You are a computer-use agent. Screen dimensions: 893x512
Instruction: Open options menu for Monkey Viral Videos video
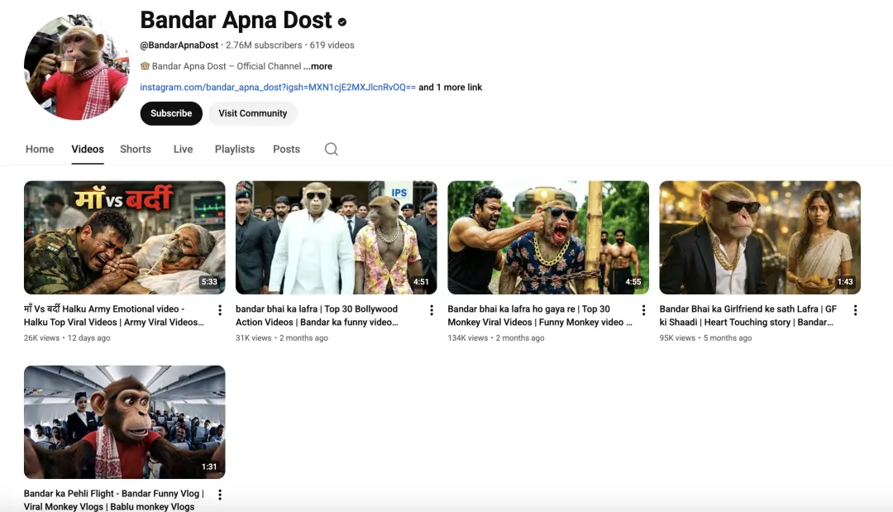tap(643, 310)
